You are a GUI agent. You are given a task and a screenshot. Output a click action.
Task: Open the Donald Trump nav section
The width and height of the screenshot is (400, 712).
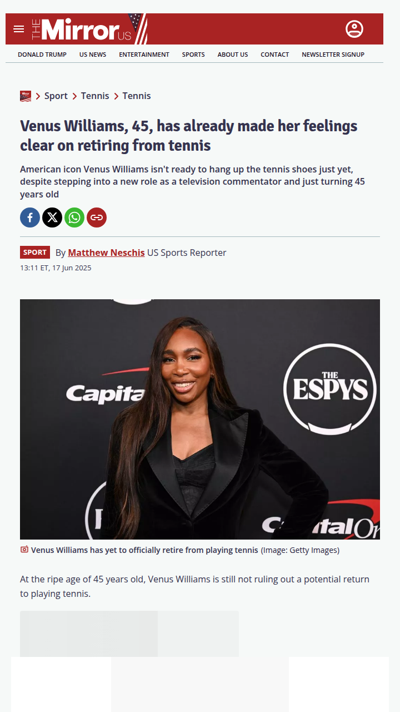click(x=42, y=55)
